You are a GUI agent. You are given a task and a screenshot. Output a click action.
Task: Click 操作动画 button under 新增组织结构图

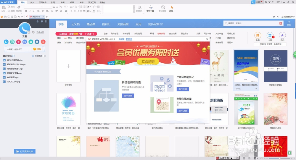[128, 96]
